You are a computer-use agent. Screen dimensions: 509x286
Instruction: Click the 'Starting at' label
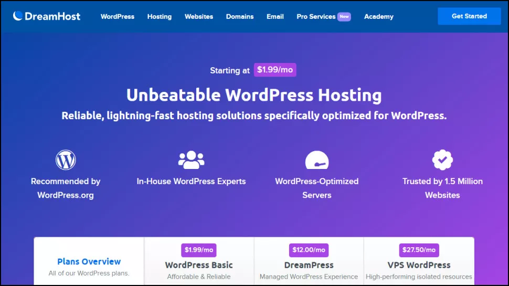tap(230, 70)
